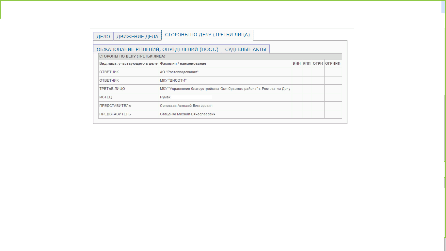Select representative Стаценко Михаил Вячеславович

click(x=187, y=114)
